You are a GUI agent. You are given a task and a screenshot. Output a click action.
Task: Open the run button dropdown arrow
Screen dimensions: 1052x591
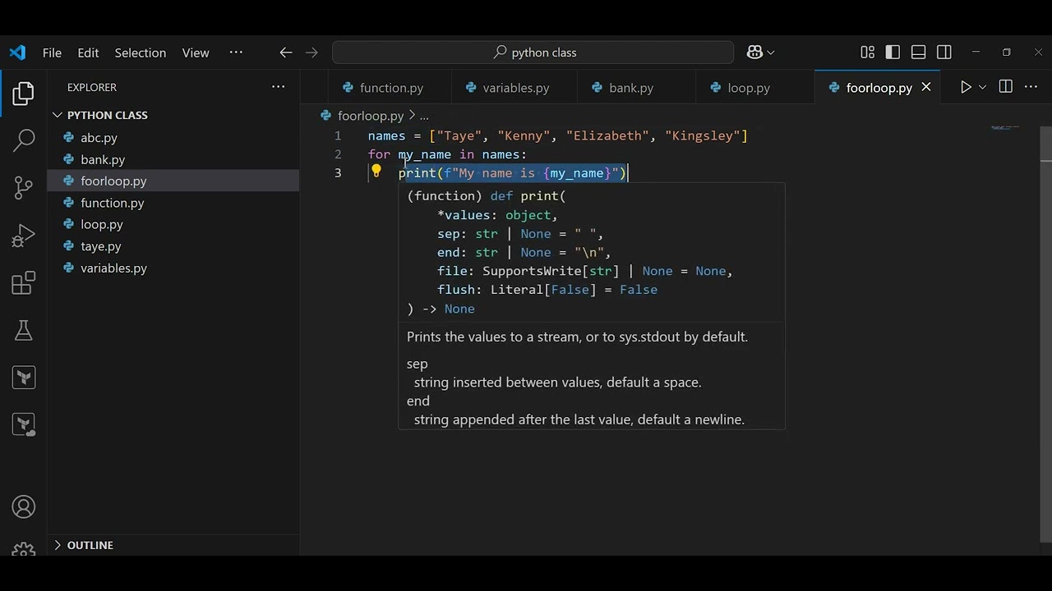click(982, 87)
